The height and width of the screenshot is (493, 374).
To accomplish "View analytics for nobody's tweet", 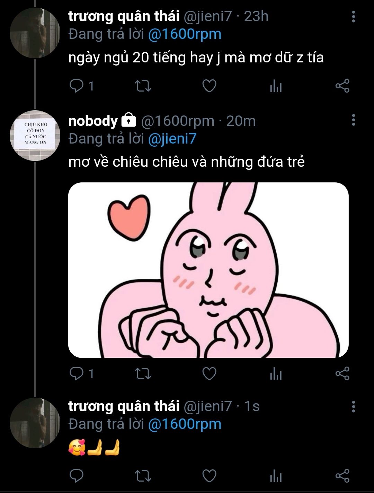I will 276,374.
